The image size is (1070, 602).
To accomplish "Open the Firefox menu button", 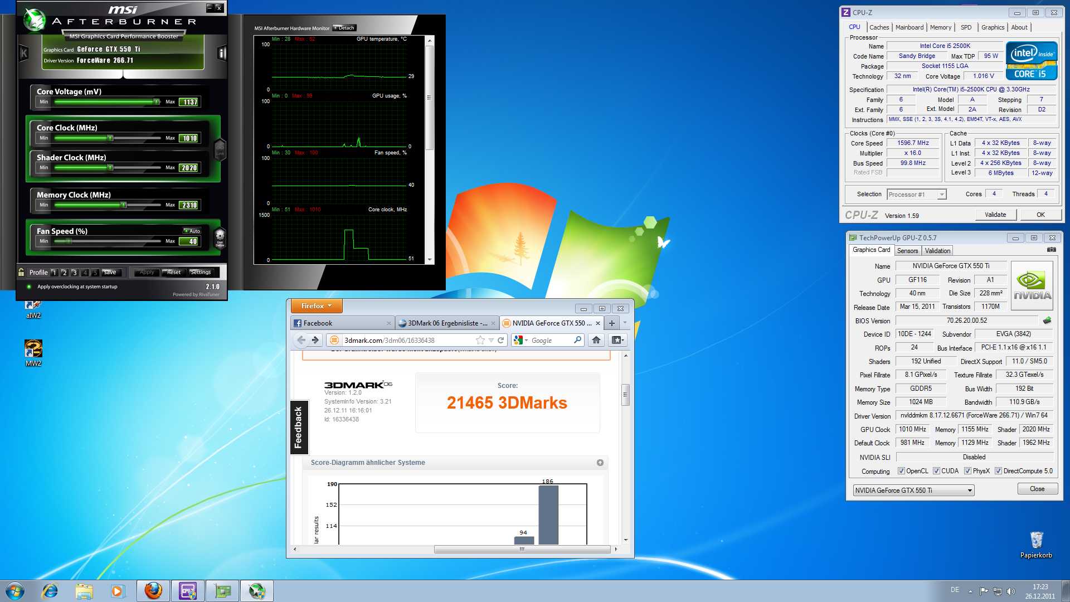I will point(316,306).
